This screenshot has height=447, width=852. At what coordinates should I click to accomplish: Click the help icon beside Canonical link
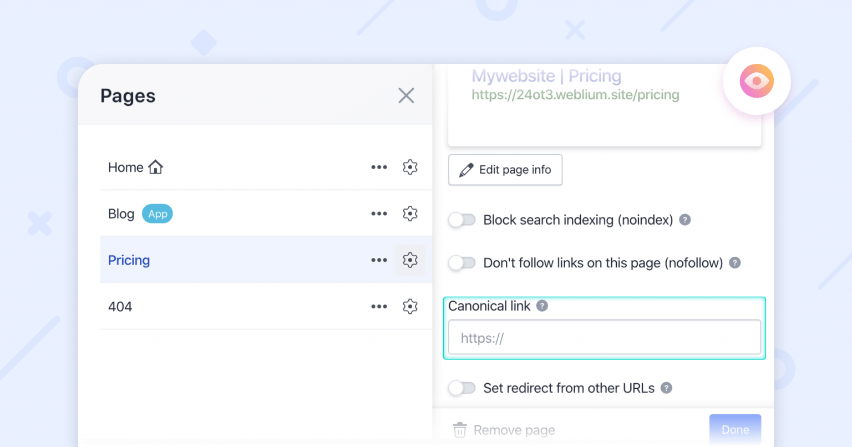[x=542, y=306]
